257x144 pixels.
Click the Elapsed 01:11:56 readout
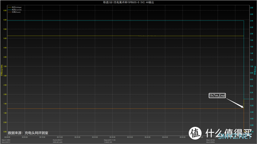click(x=110, y=140)
